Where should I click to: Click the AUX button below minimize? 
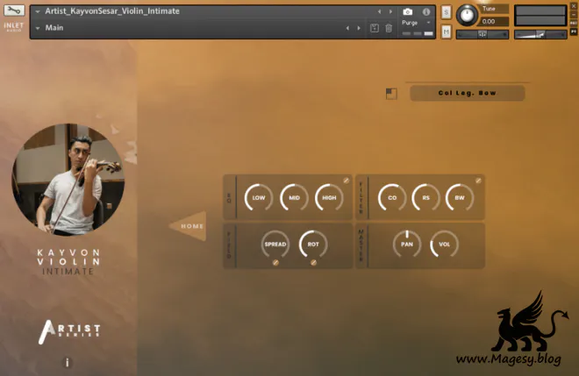[574, 23]
